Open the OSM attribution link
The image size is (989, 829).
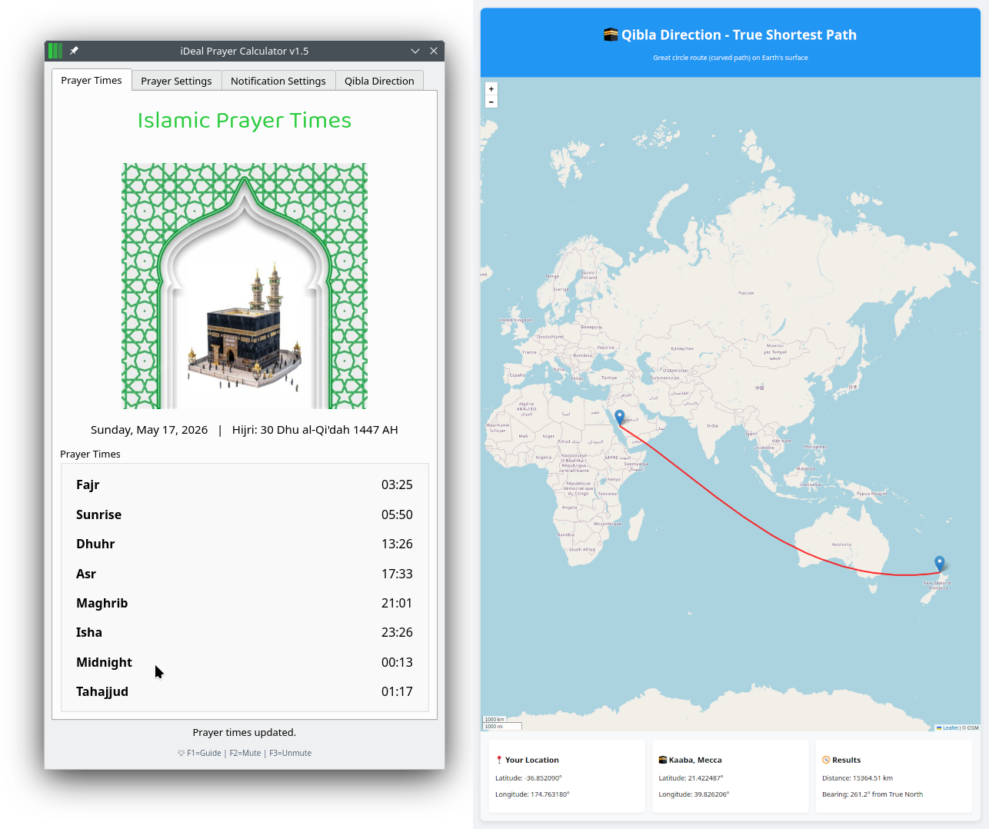click(973, 727)
